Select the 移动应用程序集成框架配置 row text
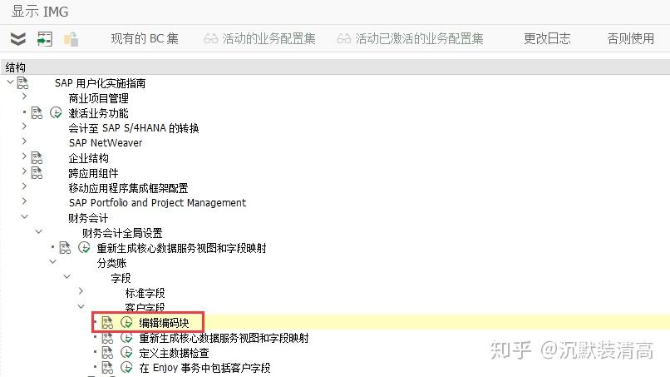 128,188
